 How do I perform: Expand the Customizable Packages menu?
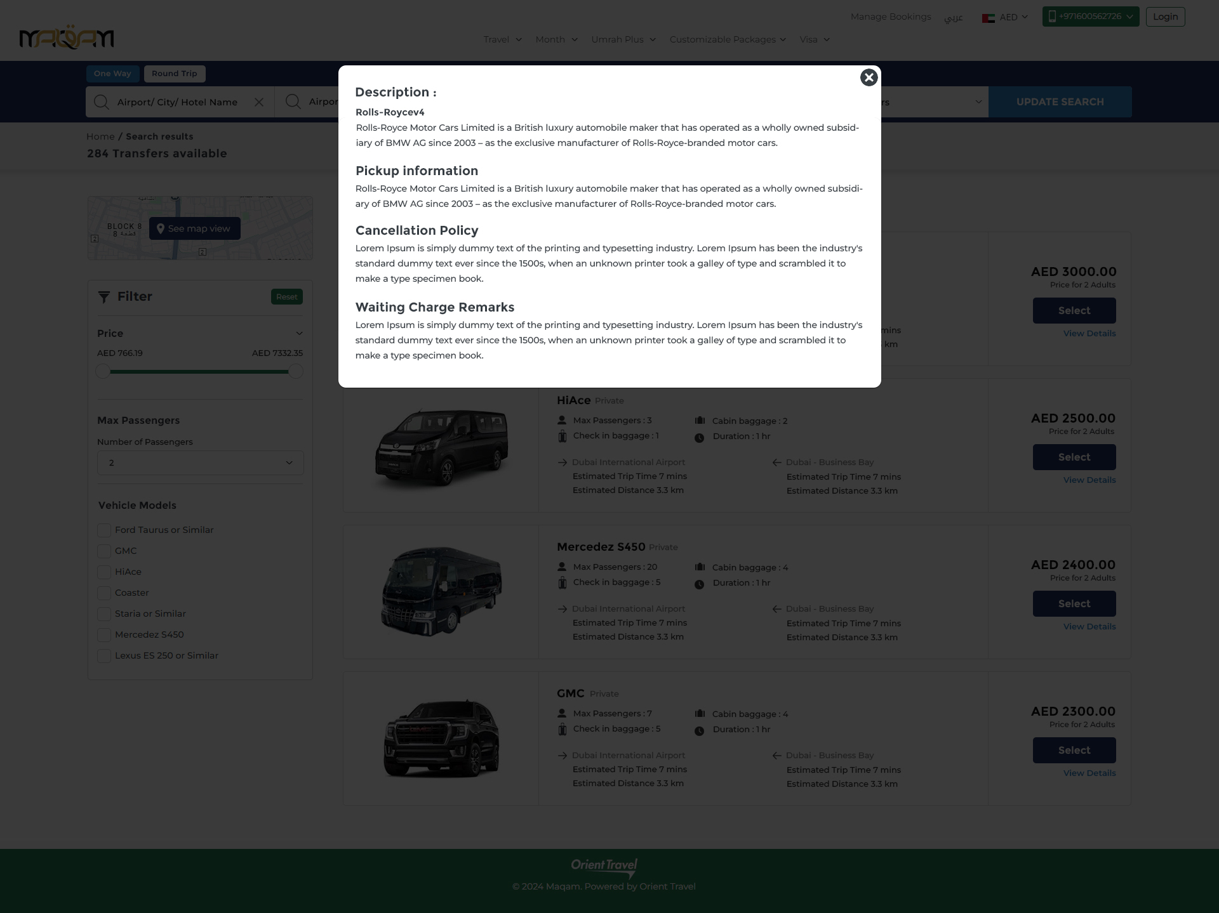click(x=728, y=39)
